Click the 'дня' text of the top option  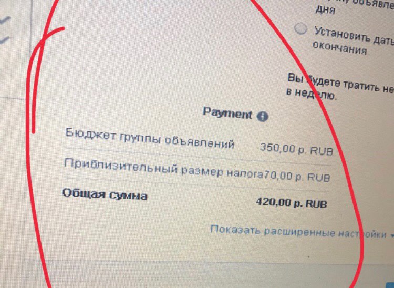point(325,10)
